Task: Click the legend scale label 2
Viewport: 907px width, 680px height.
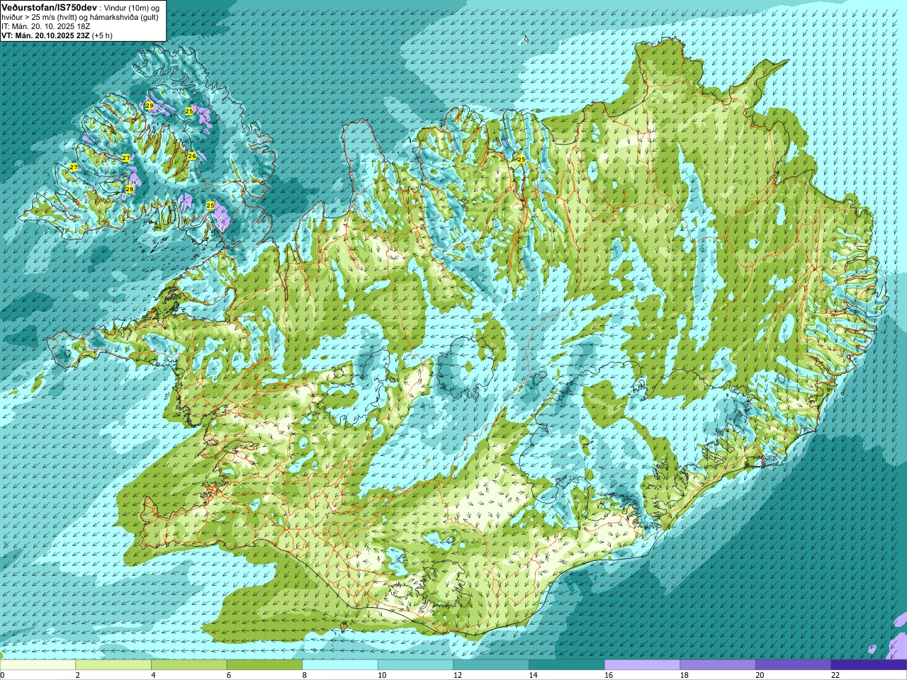Action: (x=77, y=675)
